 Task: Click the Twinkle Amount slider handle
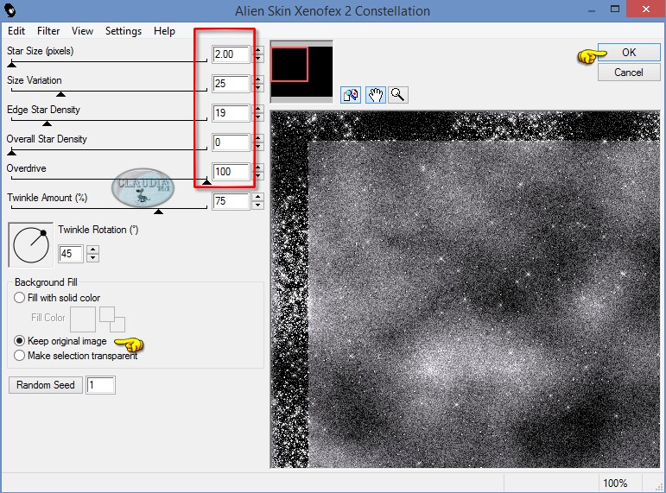pyautogui.click(x=158, y=211)
